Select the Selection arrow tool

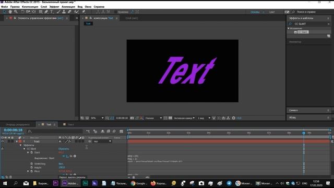click(5, 11)
